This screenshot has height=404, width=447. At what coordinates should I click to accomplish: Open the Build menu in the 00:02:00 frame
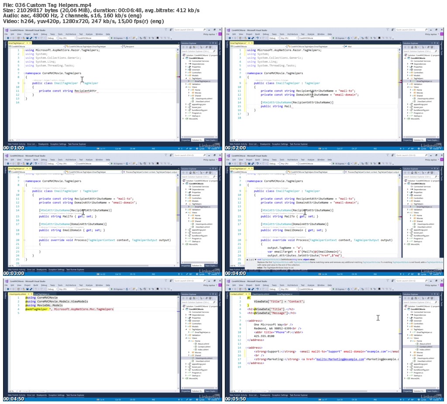pyautogui.click(x=258, y=34)
